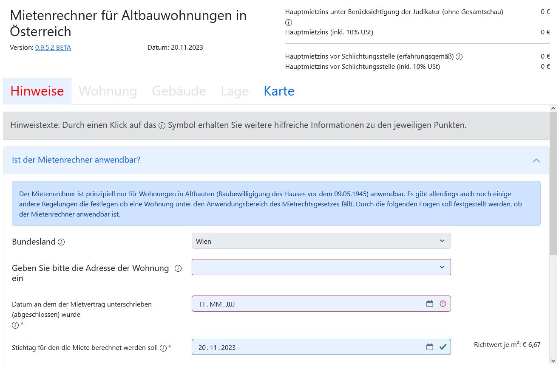
Task: Click page title 'Mietenrechner für Altbauwohnungen'
Action: point(128,23)
